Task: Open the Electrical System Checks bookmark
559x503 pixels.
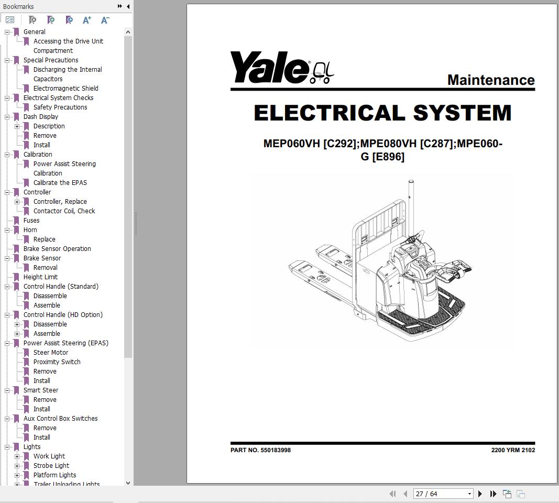Action: pos(58,97)
